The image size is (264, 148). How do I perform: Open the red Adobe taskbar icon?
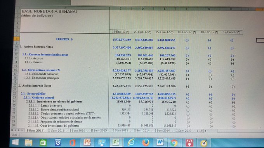189,143
